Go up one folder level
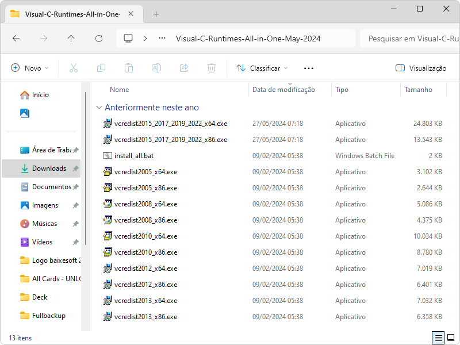The height and width of the screenshot is (345, 460). (71, 39)
